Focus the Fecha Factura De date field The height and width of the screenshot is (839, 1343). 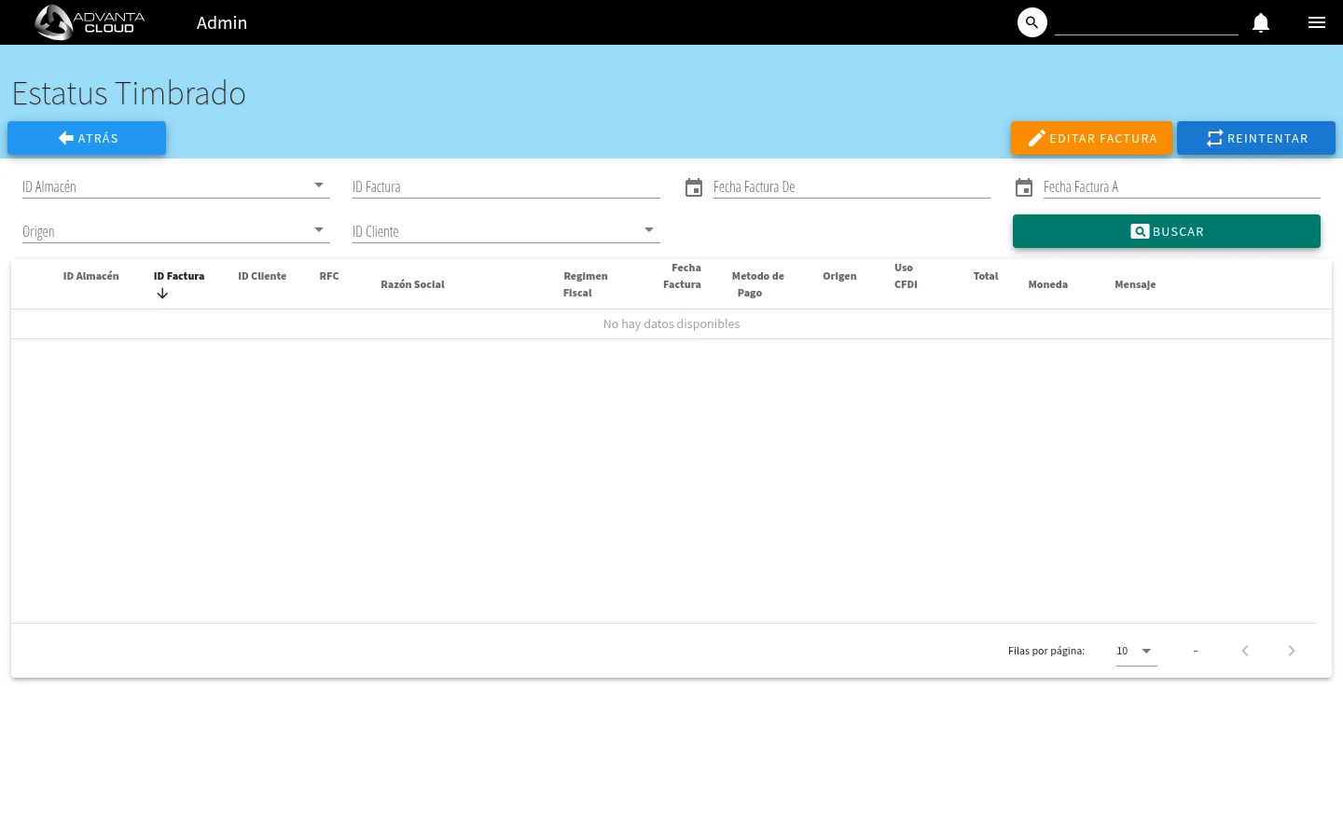(x=851, y=186)
